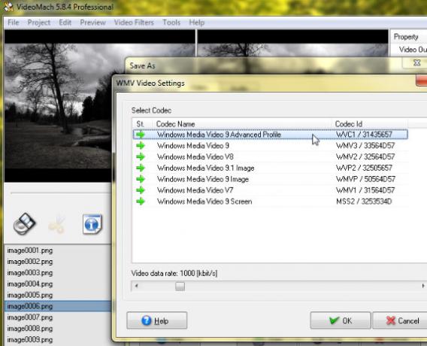This screenshot has width=427, height=346.
Task: Click green arrow beside Windows Media Video V7
Action: point(141,190)
